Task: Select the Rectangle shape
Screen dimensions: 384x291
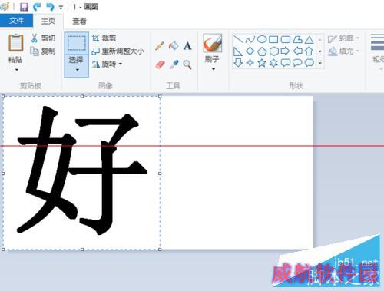Action: (x=273, y=39)
